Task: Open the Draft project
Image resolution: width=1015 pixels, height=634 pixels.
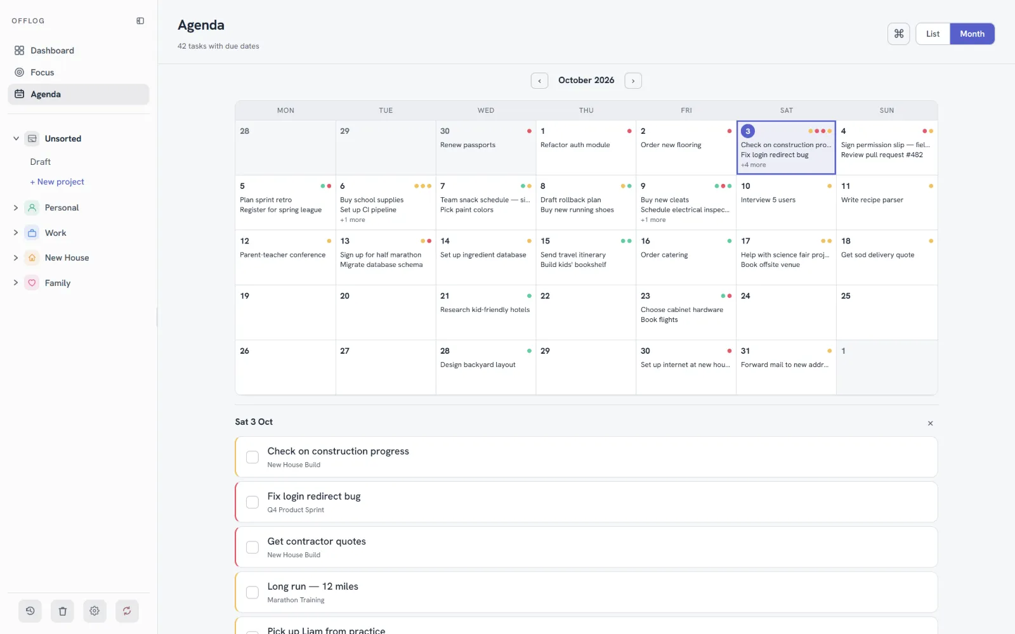Action: (x=41, y=162)
